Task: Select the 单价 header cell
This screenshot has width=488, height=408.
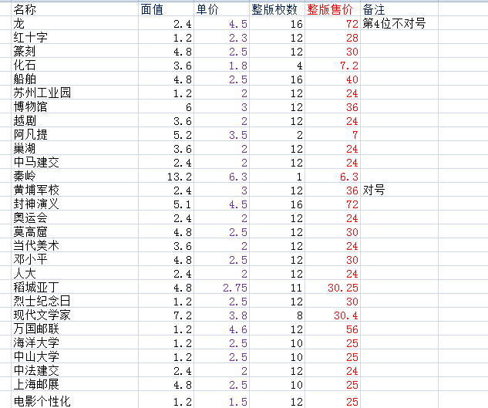Action: (221, 9)
